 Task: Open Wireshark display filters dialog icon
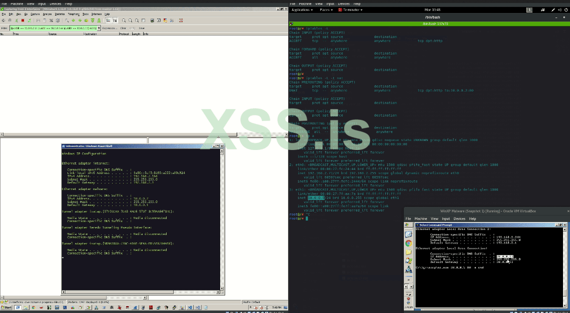tap(159, 20)
